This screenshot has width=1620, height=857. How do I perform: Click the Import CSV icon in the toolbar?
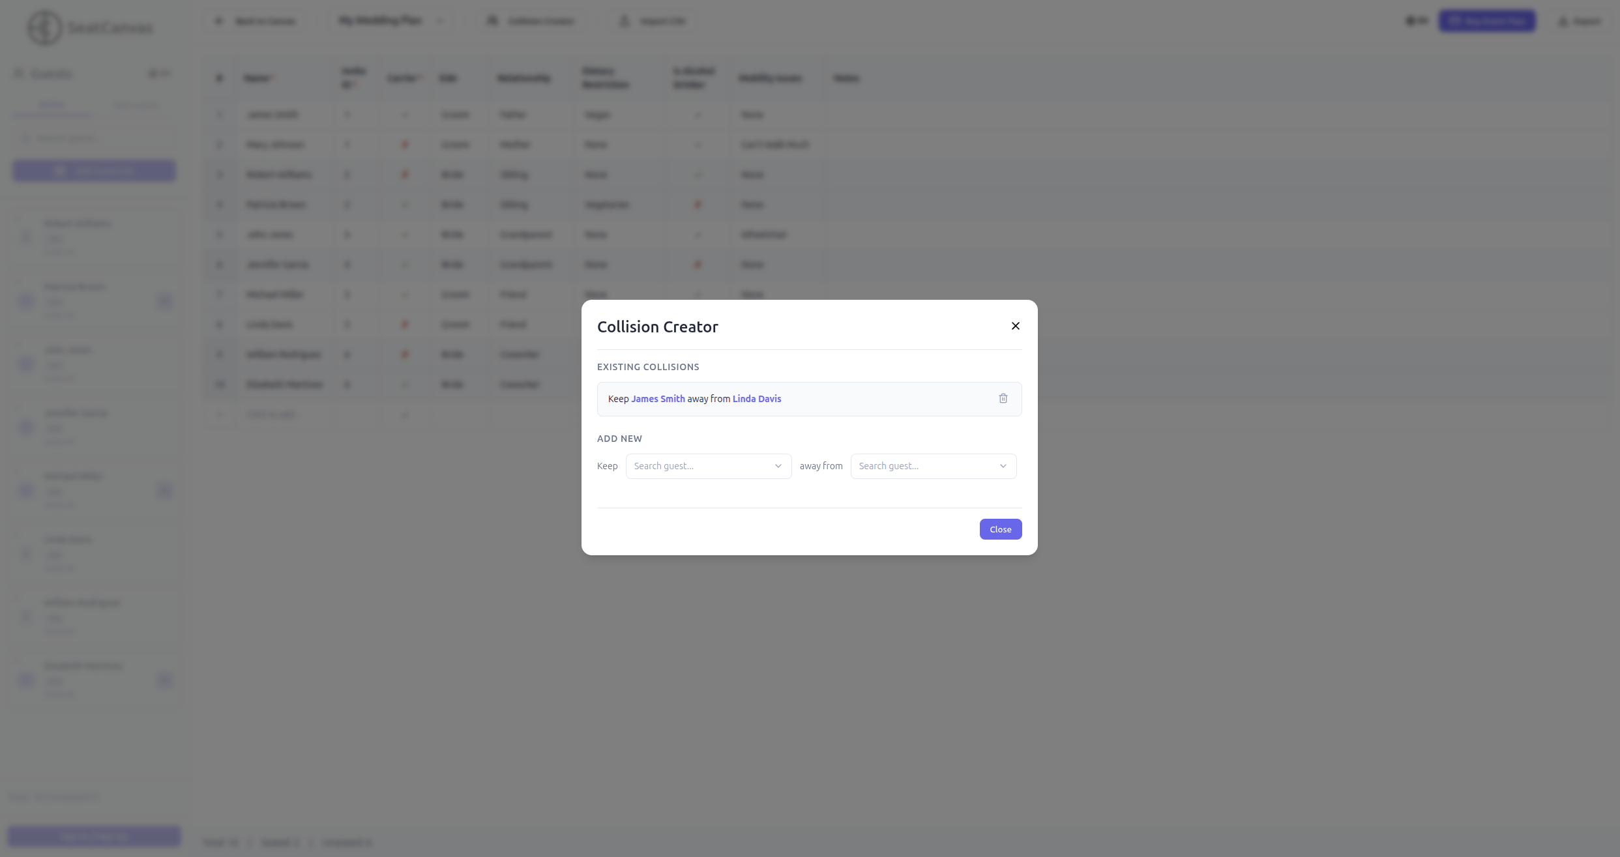click(624, 20)
